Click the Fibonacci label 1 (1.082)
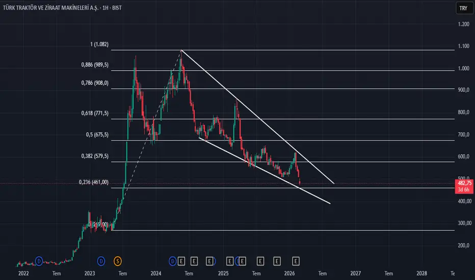 point(99,44)
